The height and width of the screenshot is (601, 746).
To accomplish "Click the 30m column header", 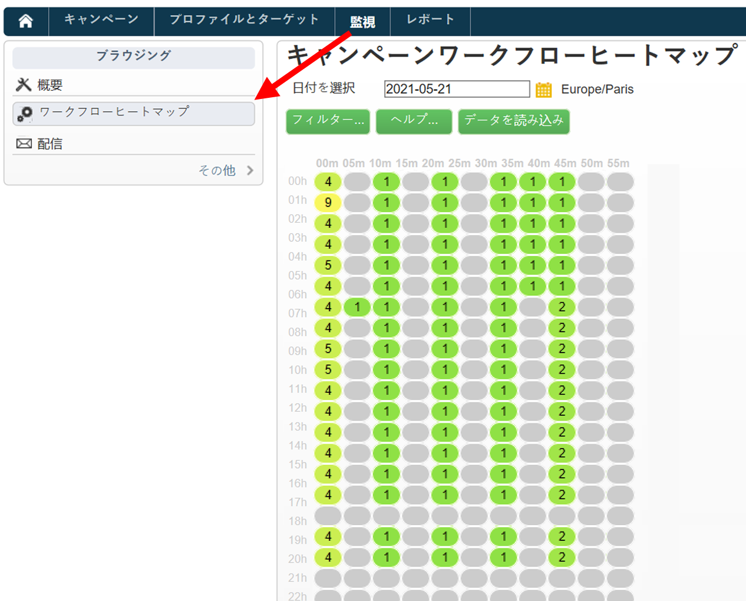I will [486, 163].
